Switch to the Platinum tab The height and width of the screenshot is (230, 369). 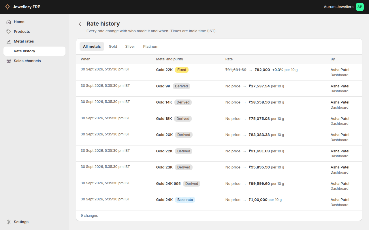[x=151, y=47]
